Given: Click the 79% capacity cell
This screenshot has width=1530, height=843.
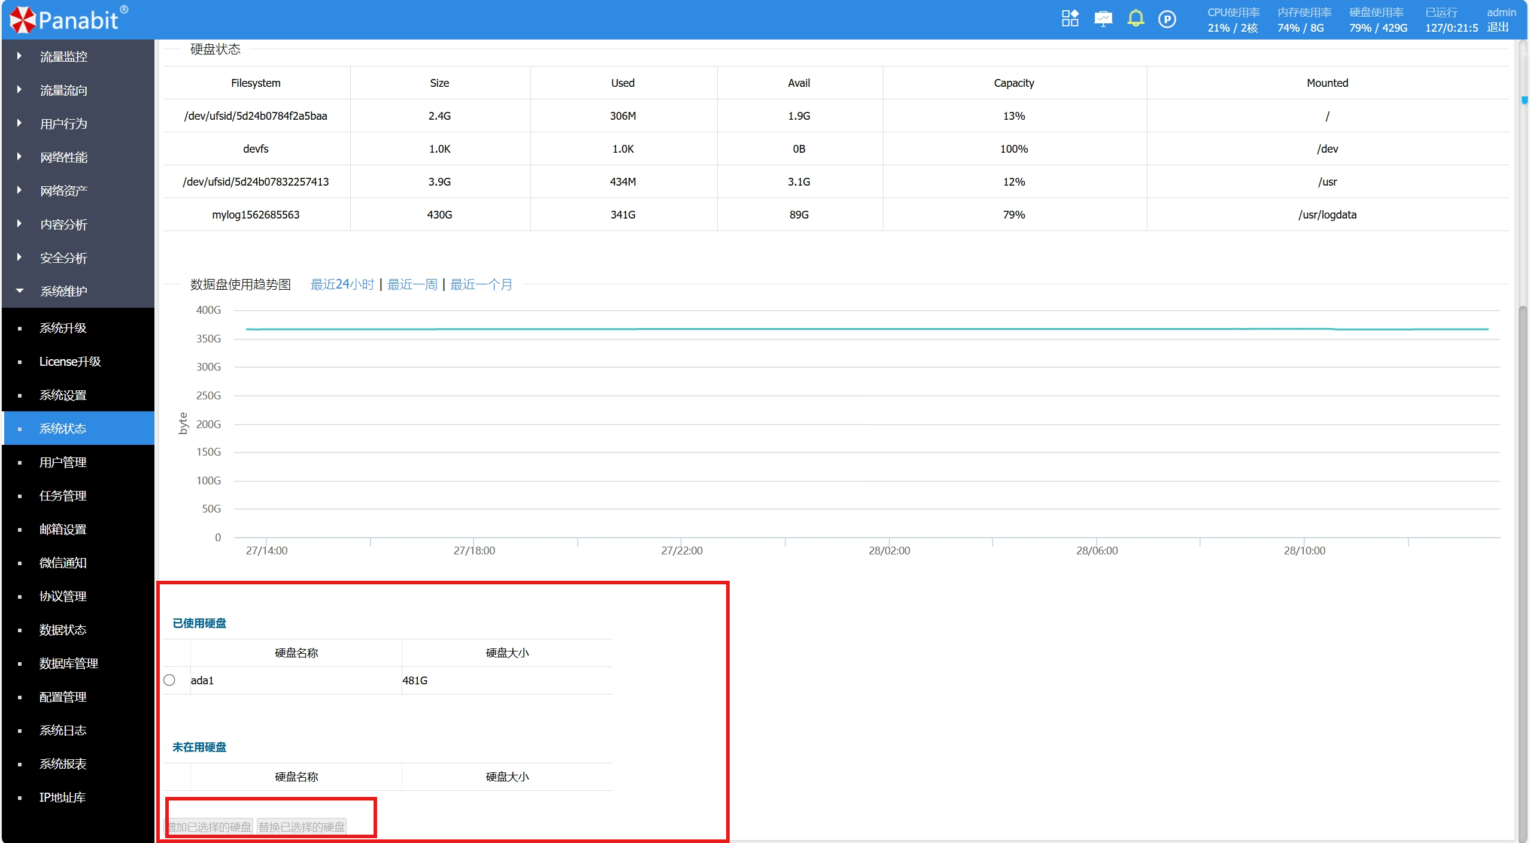Looking at the screenshot, I should (x=1014, y=214).
